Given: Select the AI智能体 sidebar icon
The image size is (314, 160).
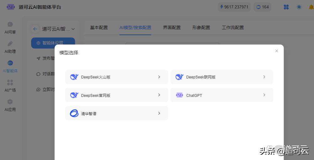Looking at the screenshot, I should click(x=10, y=63).
